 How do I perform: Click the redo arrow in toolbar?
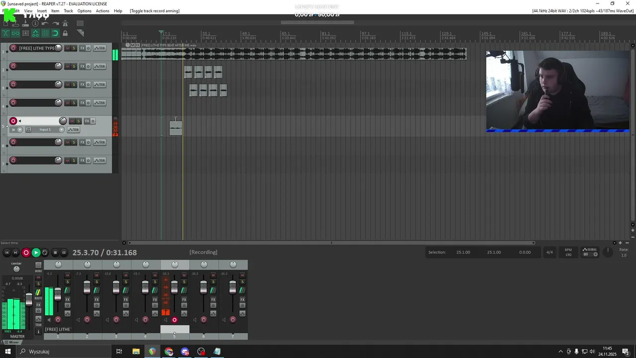56,23
